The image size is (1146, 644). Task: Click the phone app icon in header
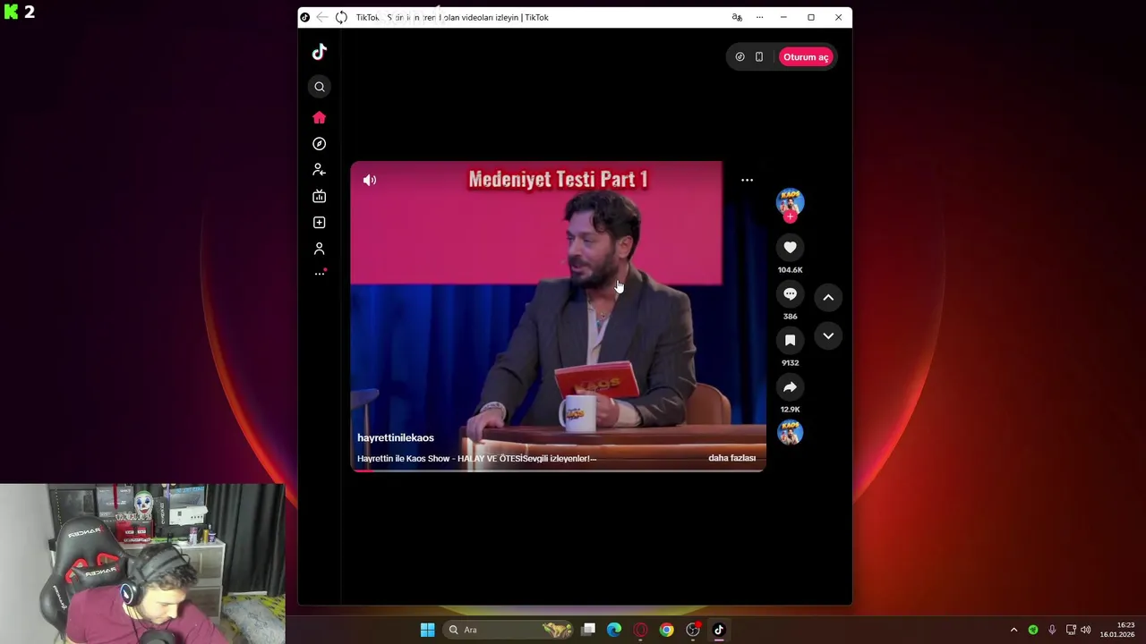759,57
